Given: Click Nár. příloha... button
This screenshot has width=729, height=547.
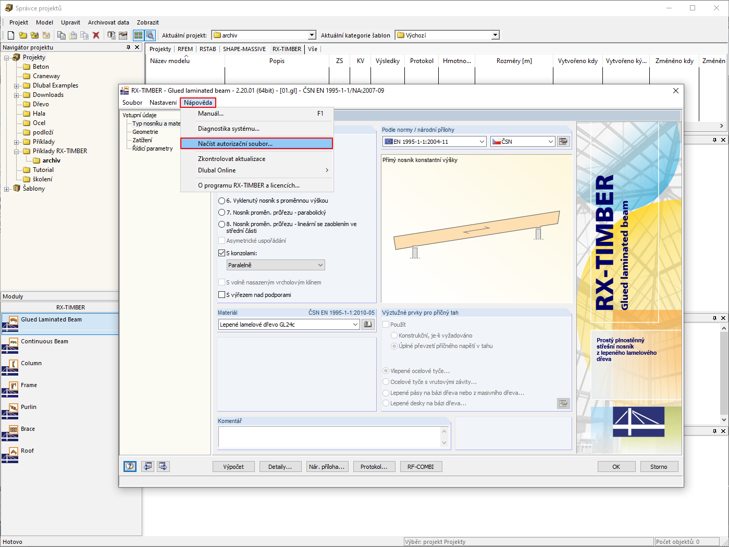Looking at the screenshot, I should coord(327,467).
